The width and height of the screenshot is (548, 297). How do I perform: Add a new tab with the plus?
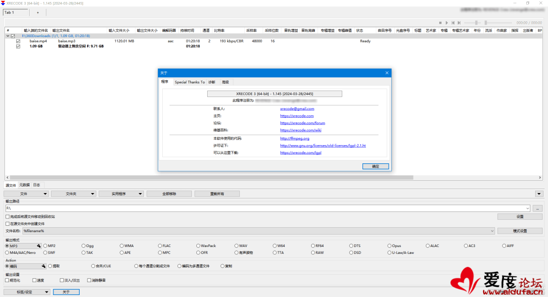(x=38, y=12)
